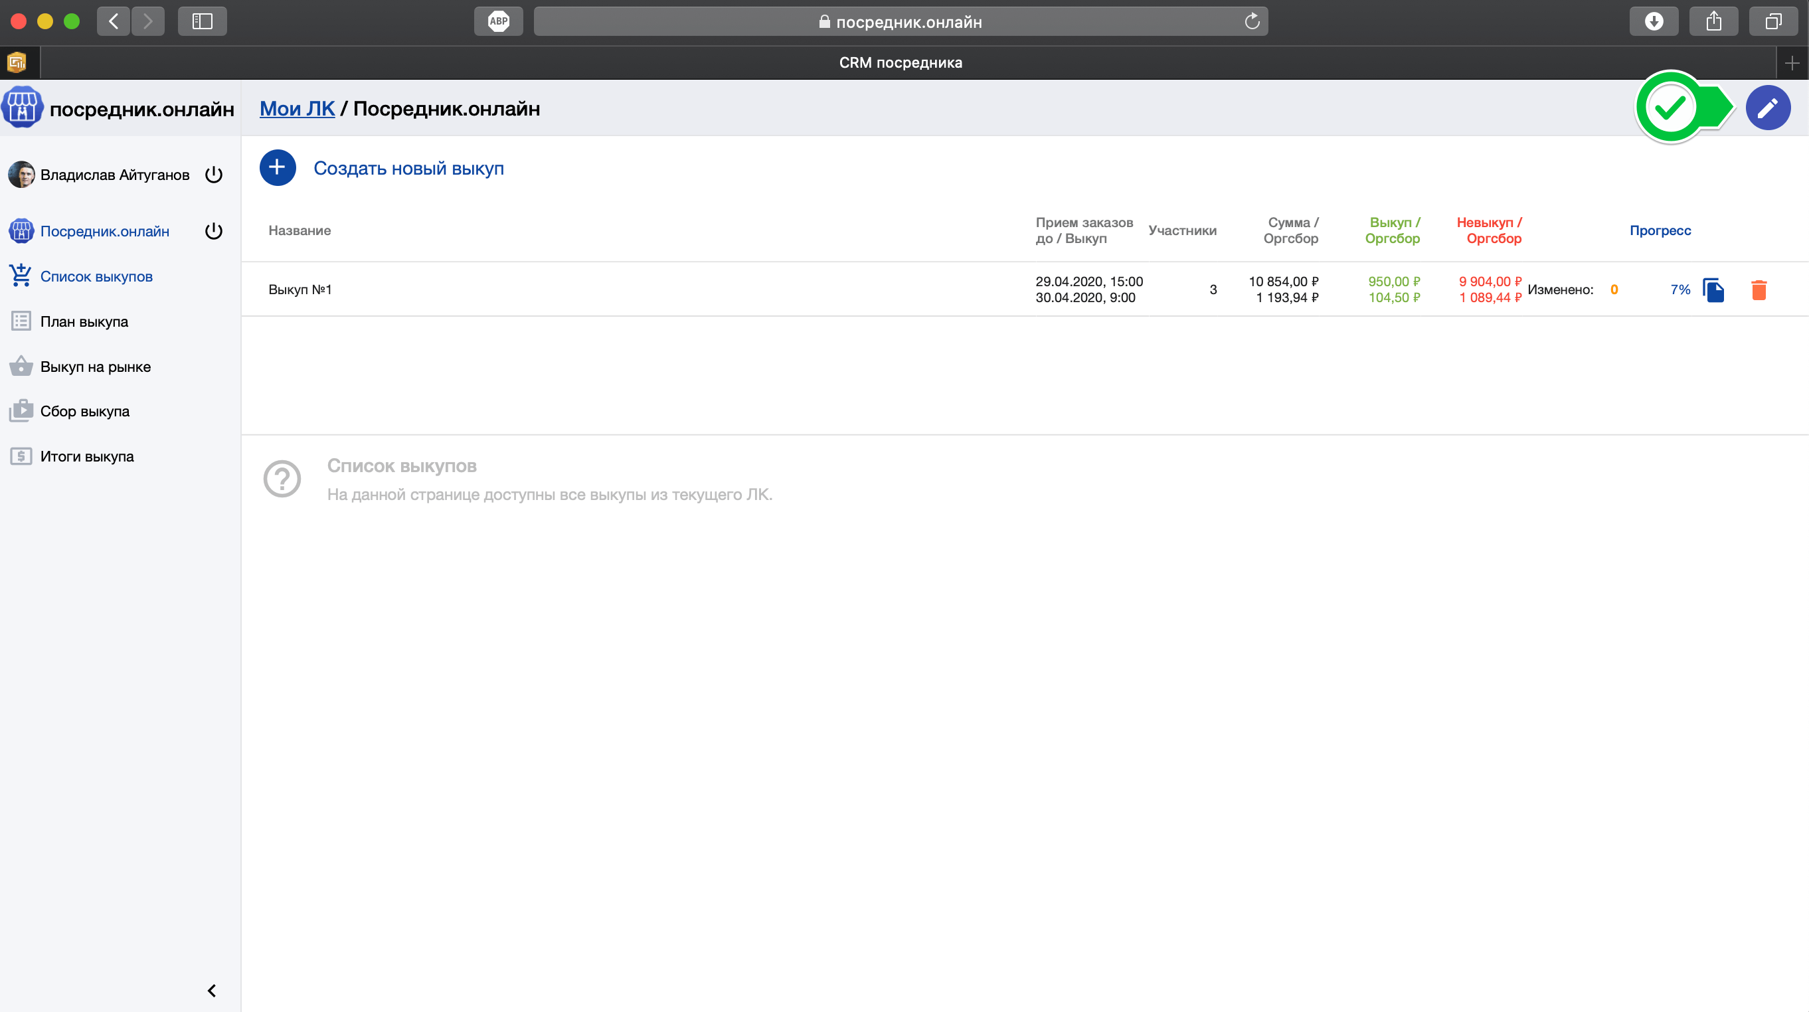Click the 7% progress value
Image resolution: width=1809 pixels, height=1012 pixels.
1680,290
